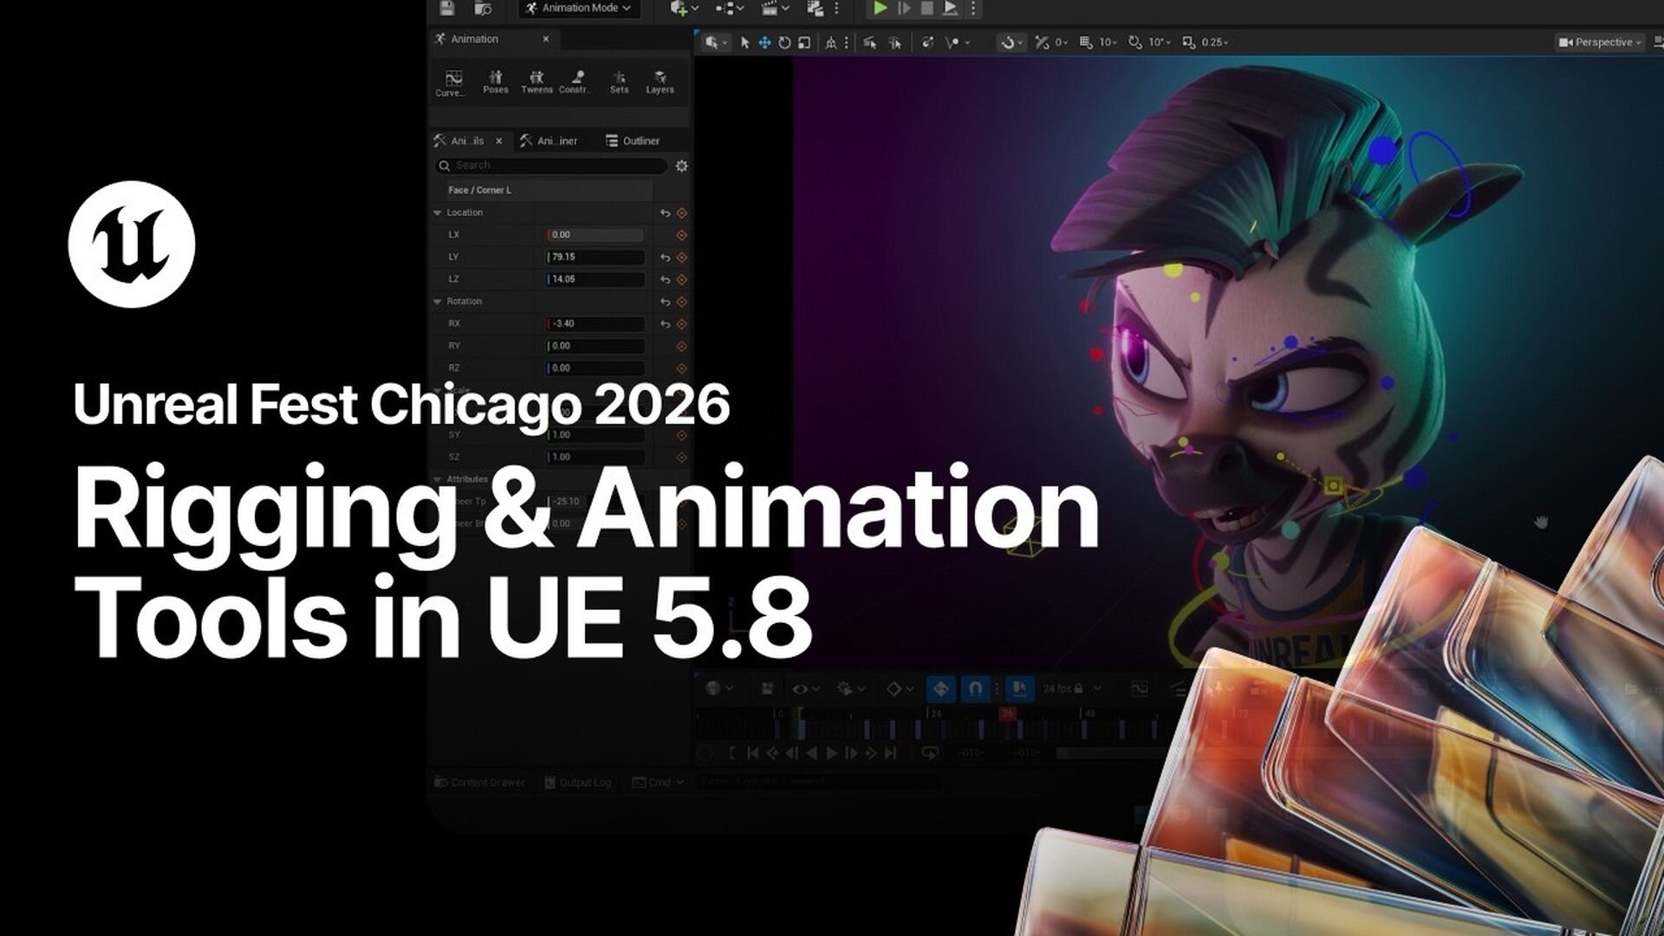Add keyframe diamond for RY
Image resolution: width=1664 pixels, height=936 pixels.
click(x=681, y=346)
